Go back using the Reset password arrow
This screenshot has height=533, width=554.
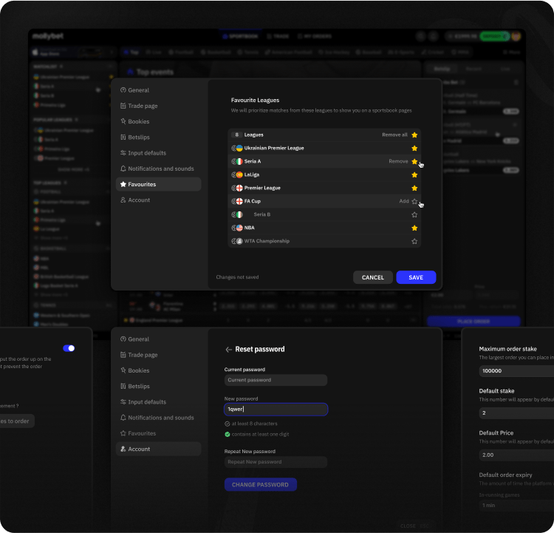[x=229, y=350]
